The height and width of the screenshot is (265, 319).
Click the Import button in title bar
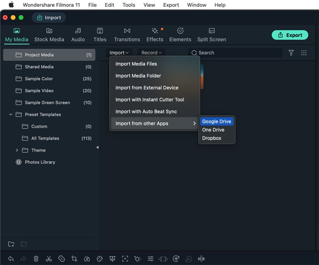[49, 18]
